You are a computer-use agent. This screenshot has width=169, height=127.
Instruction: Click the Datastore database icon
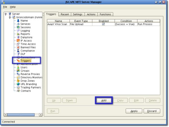(18, 37)
